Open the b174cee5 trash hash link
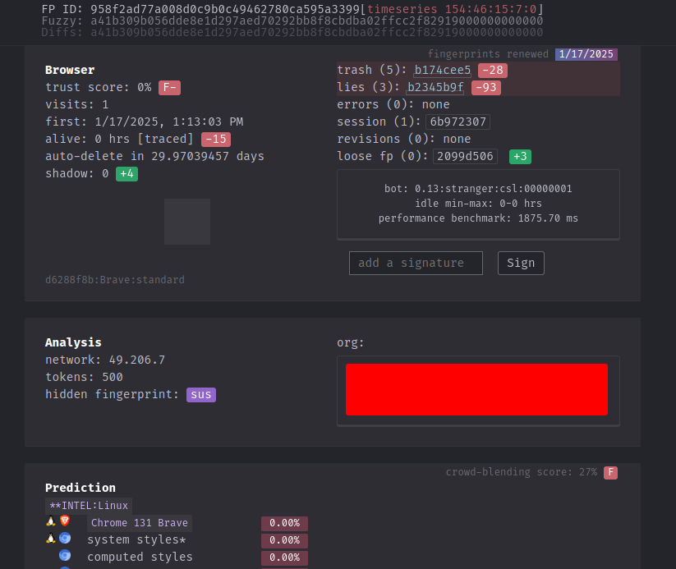This screenshot has height=569, width=676. click(442, 70)
